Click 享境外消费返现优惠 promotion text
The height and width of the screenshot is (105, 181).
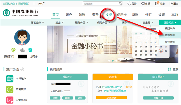pyautogui.click(x=115, y=91)
